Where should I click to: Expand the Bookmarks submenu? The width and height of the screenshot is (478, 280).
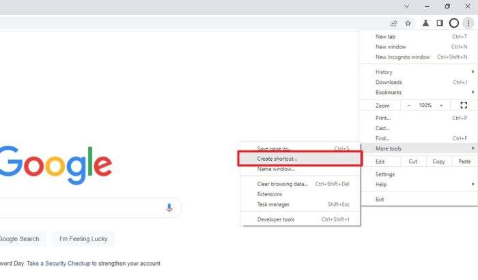[418, 92]
